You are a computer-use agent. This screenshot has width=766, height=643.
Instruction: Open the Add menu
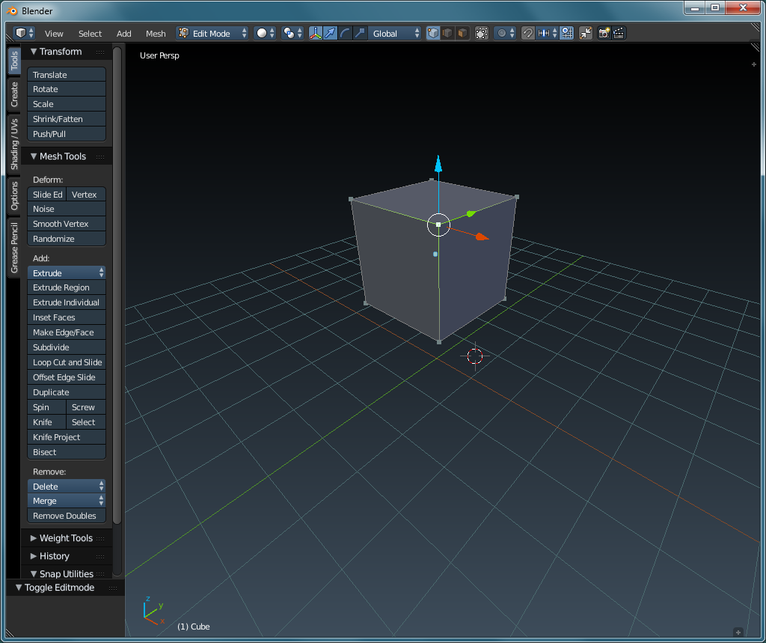coord(123,34)
